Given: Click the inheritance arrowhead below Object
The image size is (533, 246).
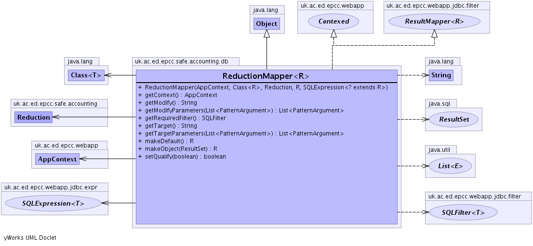Looking at the screenshot, I should 266,34.
